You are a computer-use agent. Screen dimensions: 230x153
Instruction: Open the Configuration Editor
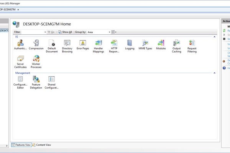coord(20,82)
